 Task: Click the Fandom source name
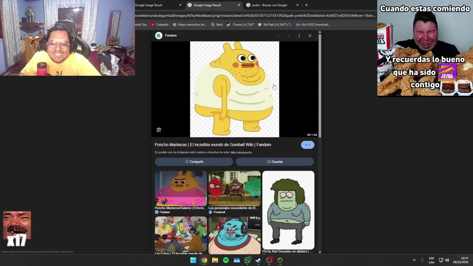171,35
